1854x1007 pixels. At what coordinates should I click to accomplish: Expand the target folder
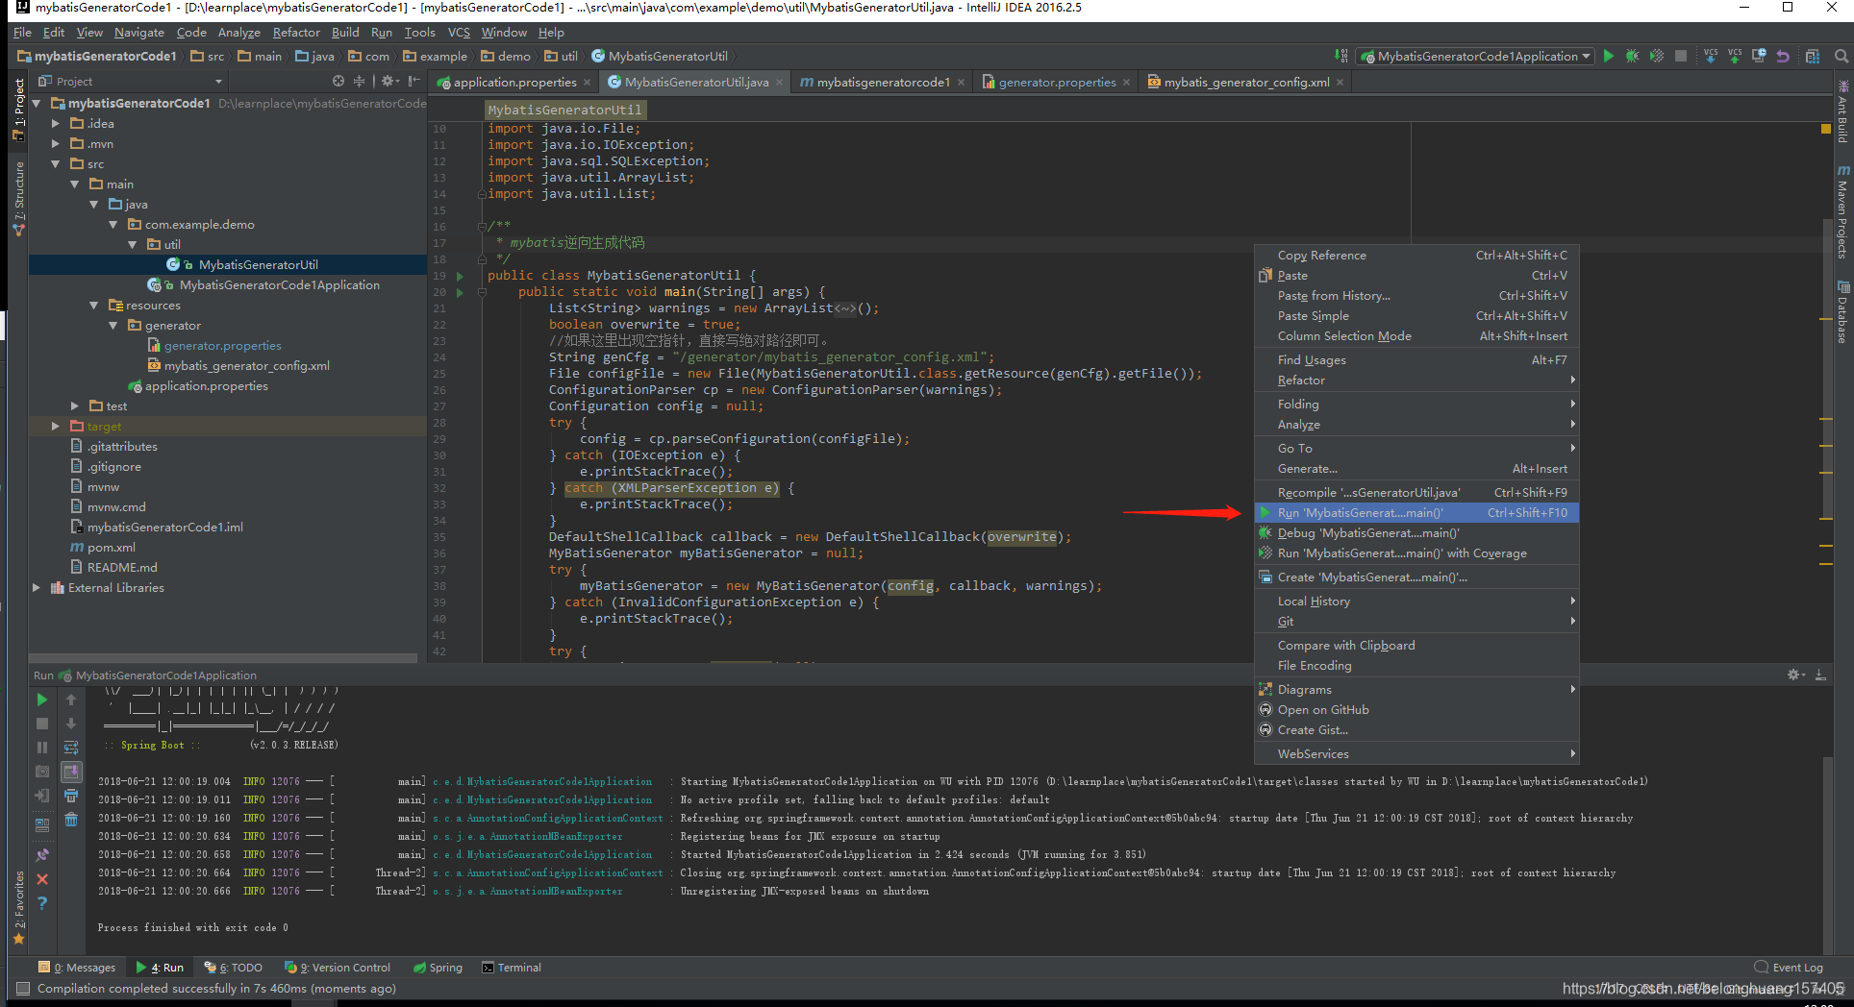(56, 427)
